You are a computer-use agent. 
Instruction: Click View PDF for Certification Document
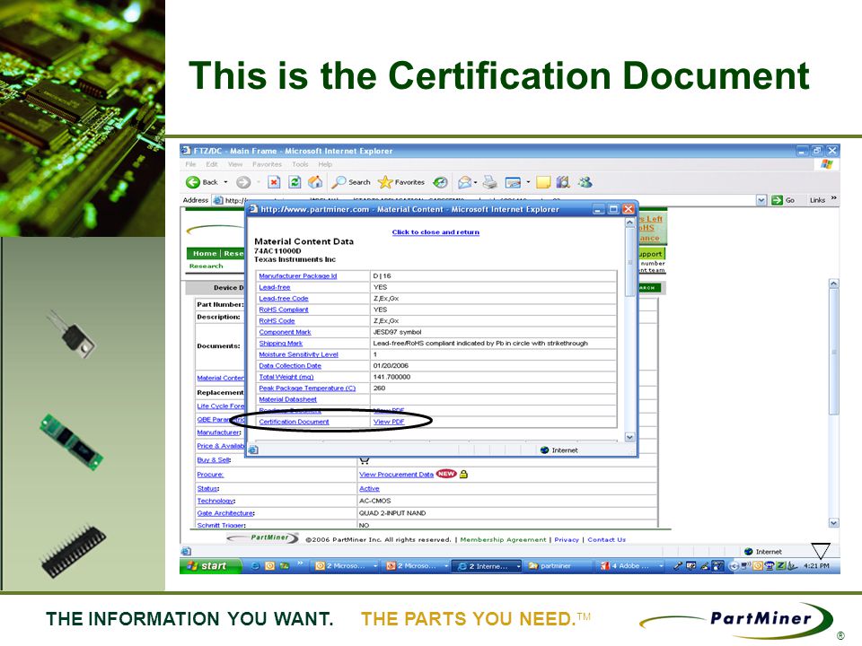[388, 422]
